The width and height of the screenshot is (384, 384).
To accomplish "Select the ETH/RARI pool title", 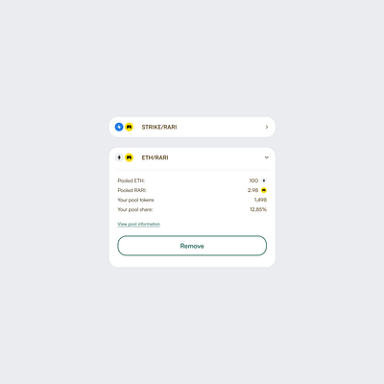I will coord(155,157).
